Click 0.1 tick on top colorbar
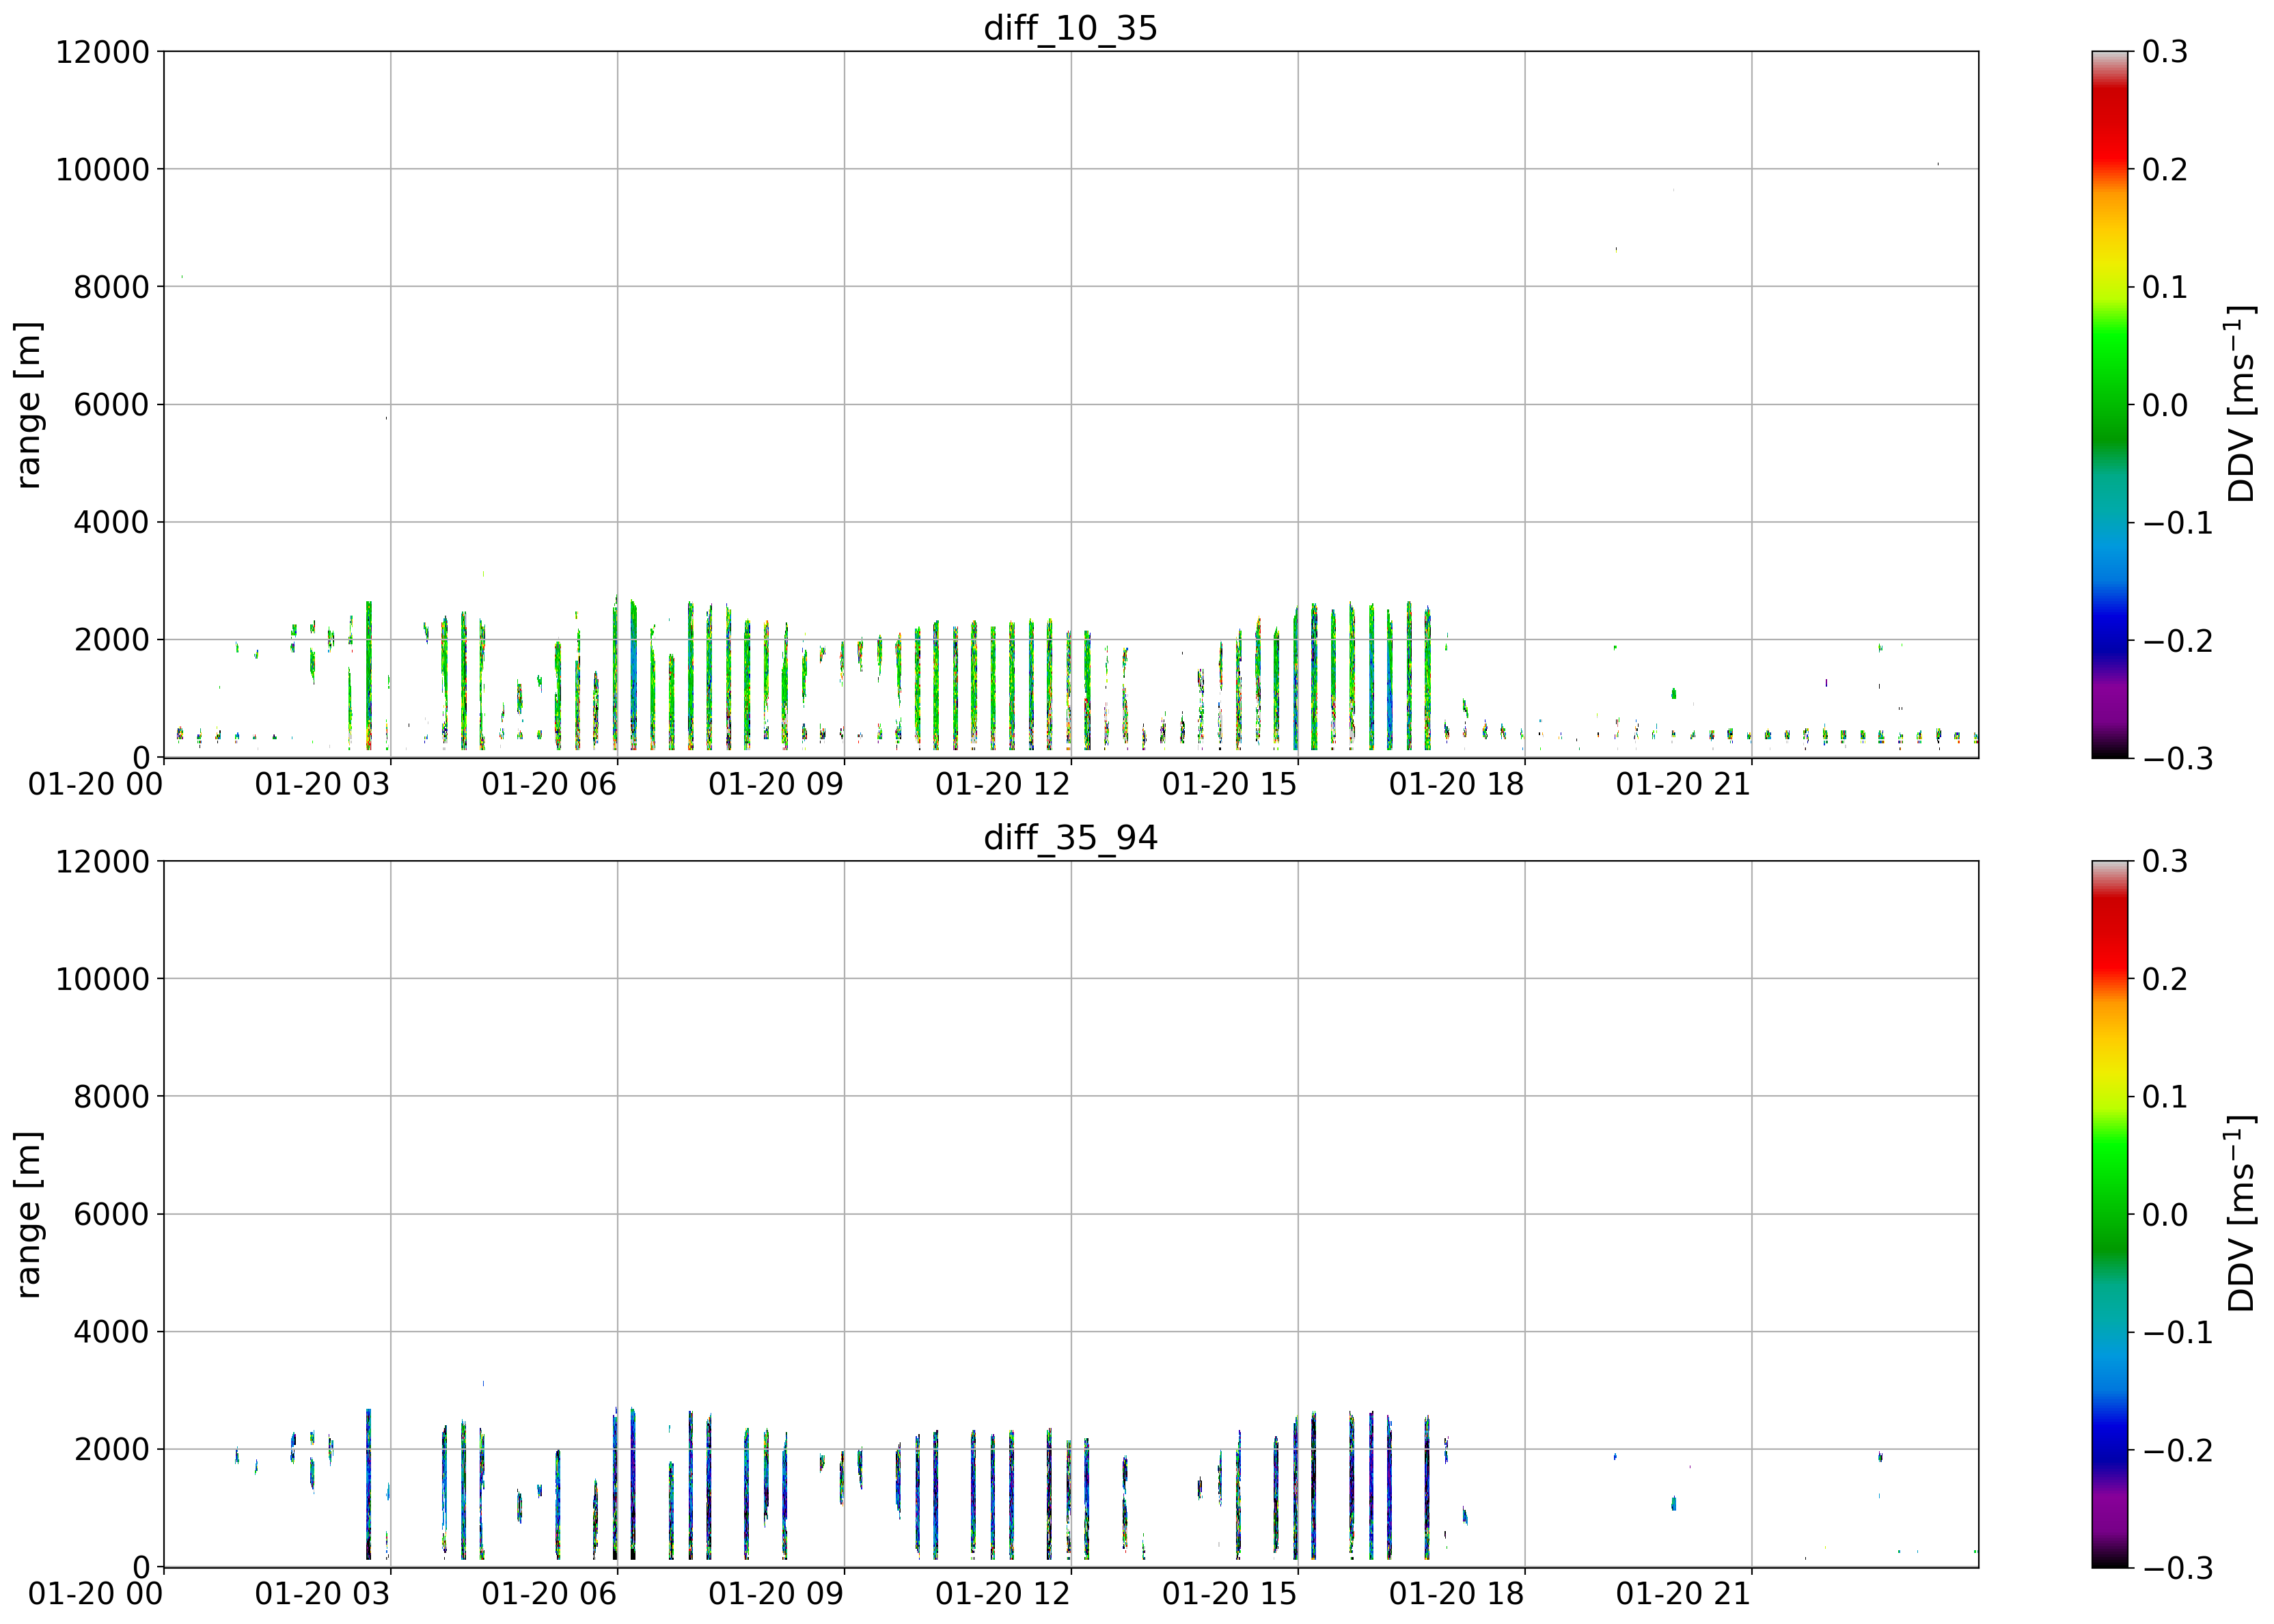 (2165, 287)
